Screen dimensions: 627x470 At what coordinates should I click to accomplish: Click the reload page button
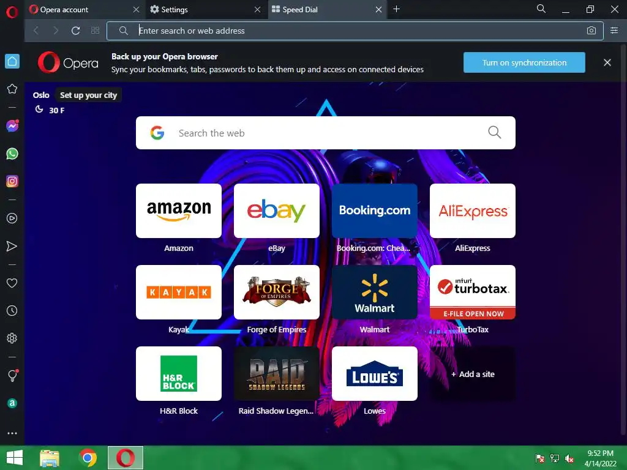pos(75,31)
